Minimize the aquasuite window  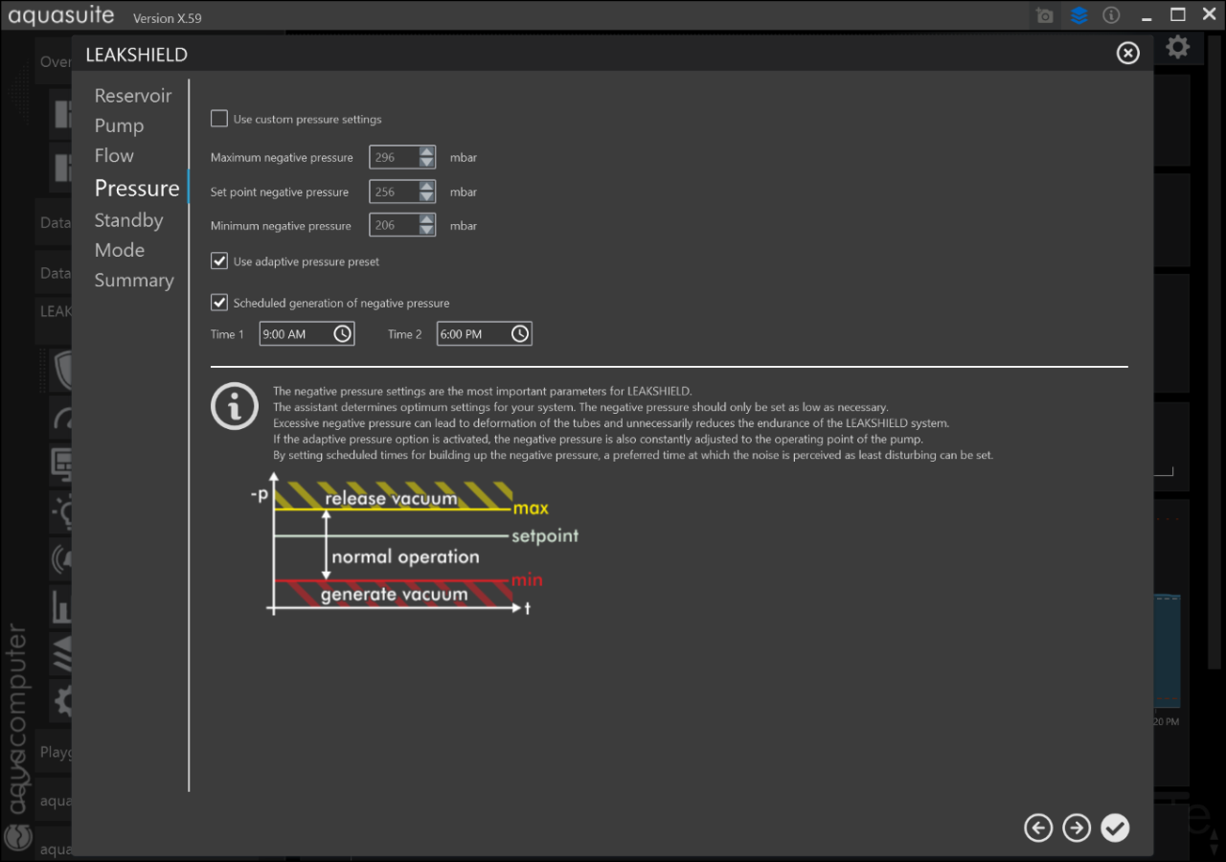pyautogui.click(x=1147, y=17)
